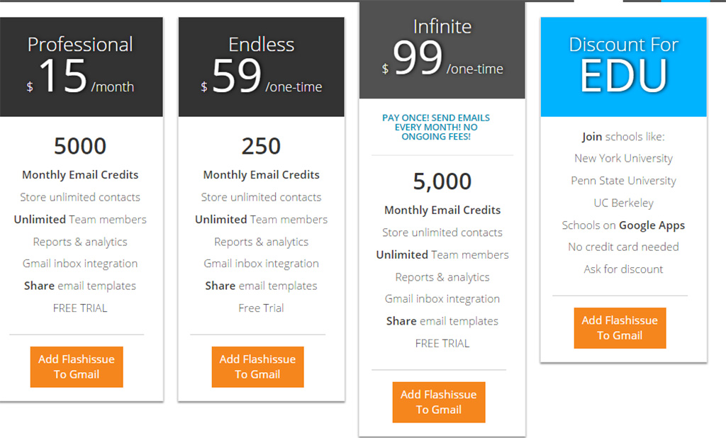
Task: Click the 5,000 credits number in Infinite plan
Action: [x=442, y=181]
